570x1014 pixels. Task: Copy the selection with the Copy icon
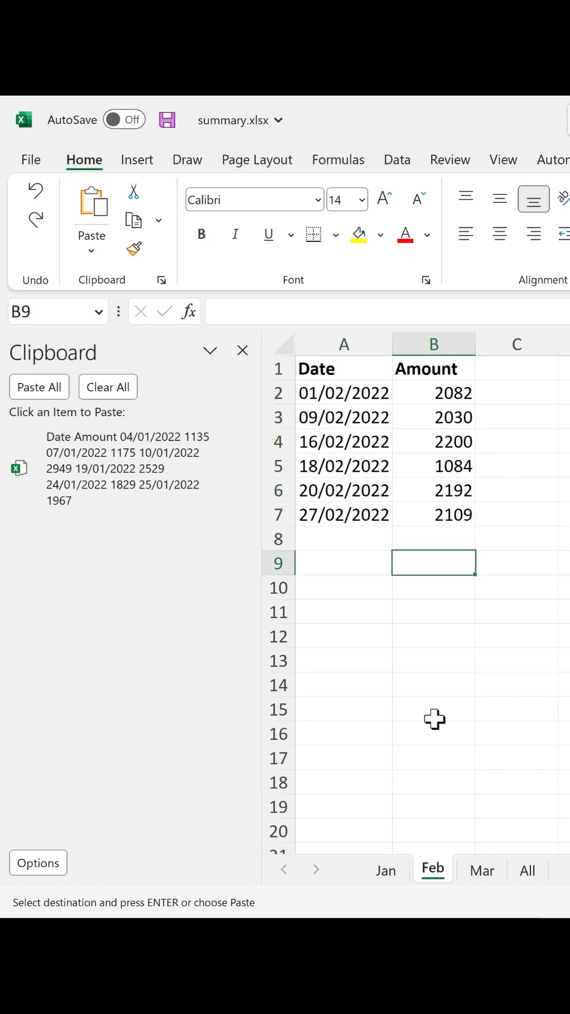(134, 220)
